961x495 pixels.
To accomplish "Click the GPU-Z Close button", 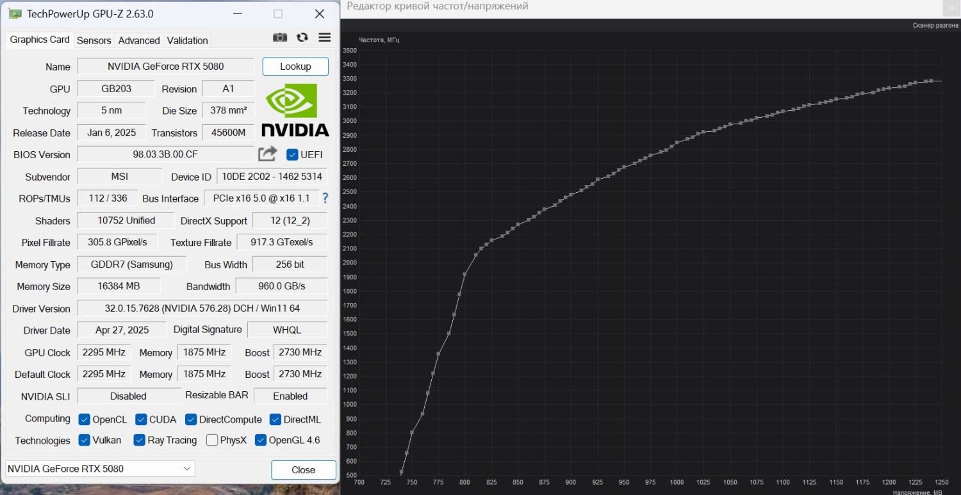I will click(x=304, y=470).
